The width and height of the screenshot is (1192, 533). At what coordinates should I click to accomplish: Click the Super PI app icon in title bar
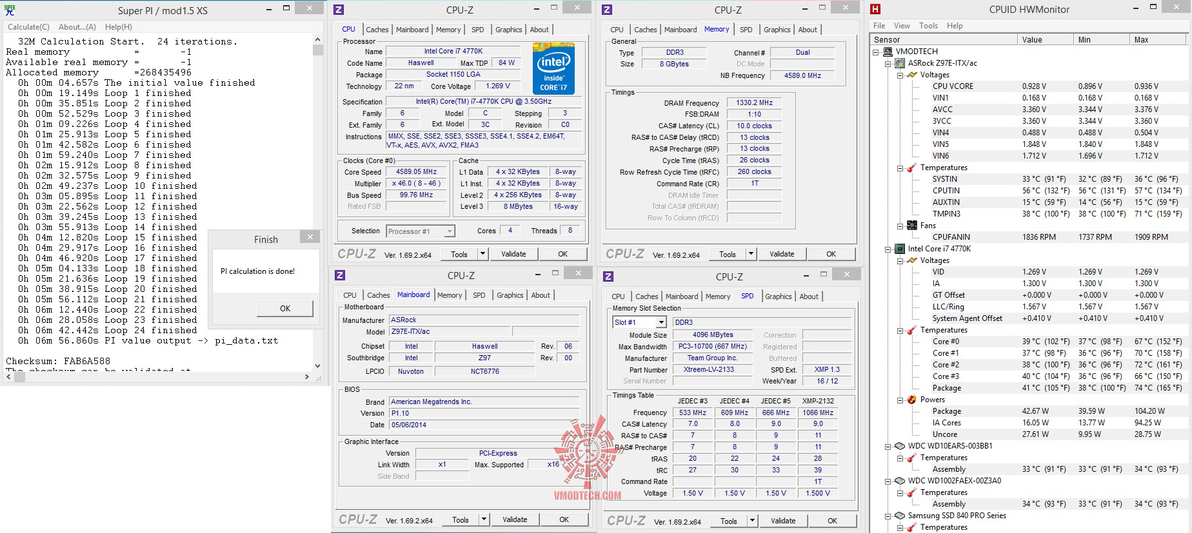coord(10,10)
